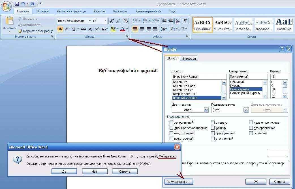Apply superscript x² formatting

[x=97, y=29]
